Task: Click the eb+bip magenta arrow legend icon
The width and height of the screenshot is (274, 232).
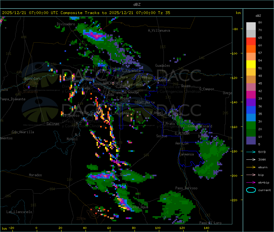Action: coord(251,183)
